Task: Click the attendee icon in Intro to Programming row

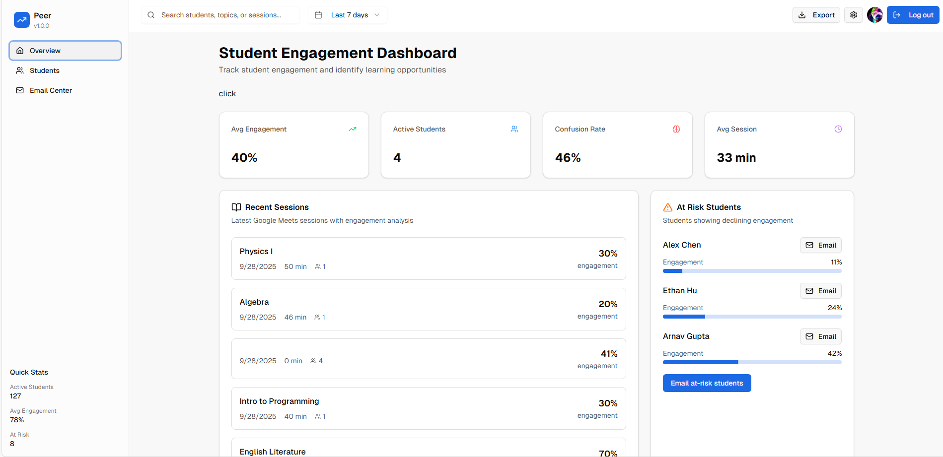Action: [318, 416]
